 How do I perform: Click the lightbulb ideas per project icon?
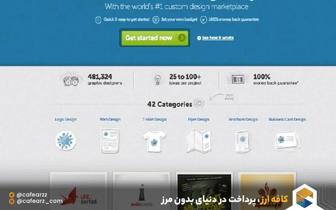pyautogui.click(x=157, y=79)
